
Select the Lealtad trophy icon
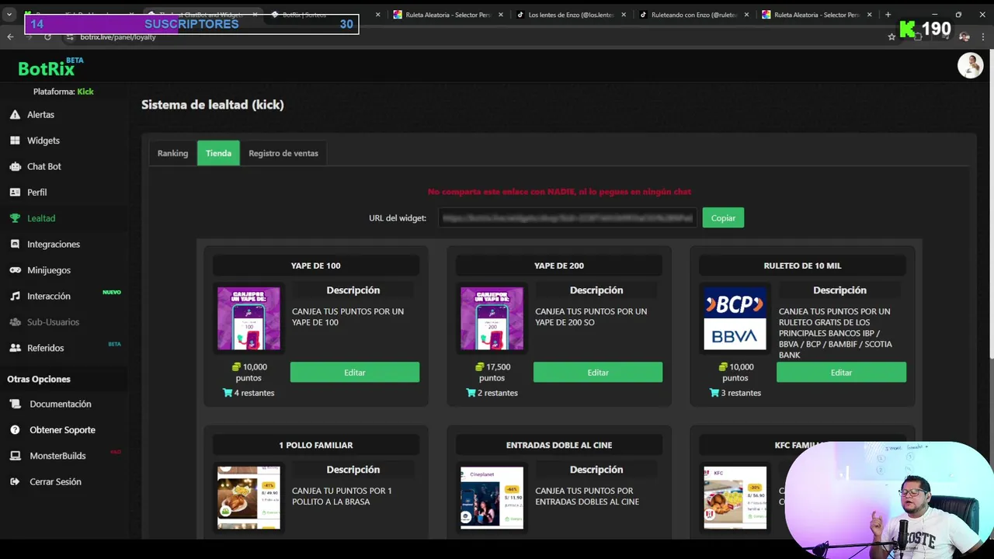point(15,218)
